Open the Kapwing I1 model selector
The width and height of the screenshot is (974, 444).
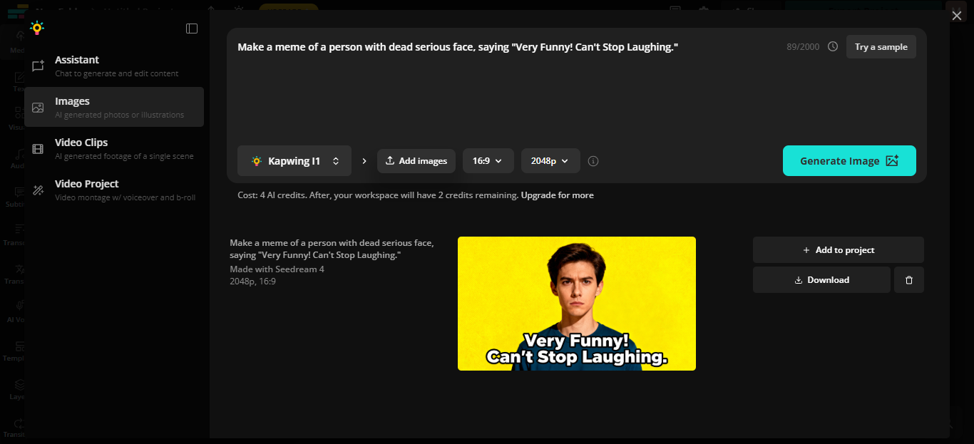coord(294,160)
